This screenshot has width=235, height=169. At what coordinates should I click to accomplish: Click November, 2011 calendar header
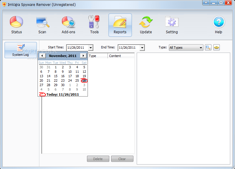click(x=63, y=56)
